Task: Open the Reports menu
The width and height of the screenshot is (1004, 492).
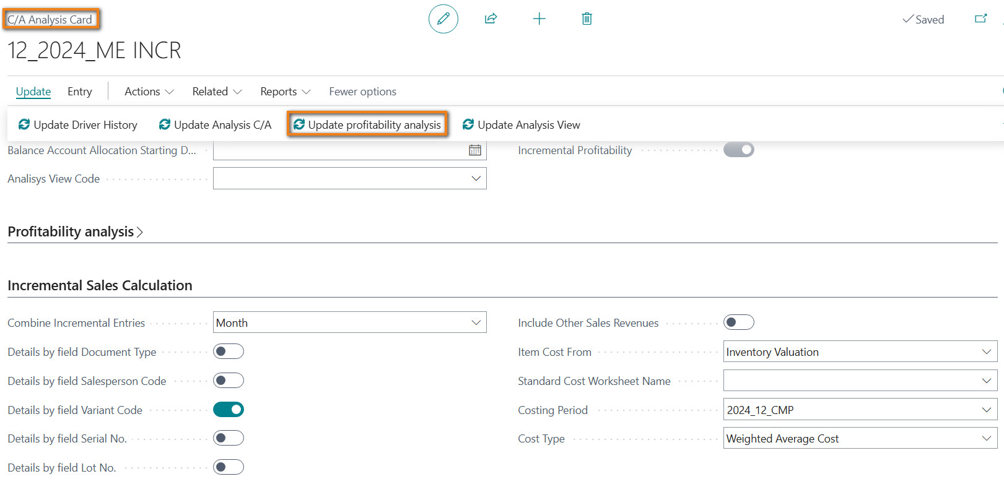Action: coord(285,92)
